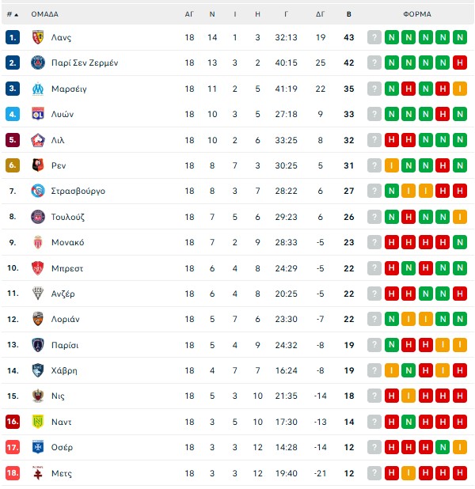Click the Monaco club crest
The image size is (475, 489).
click(x=38, y=242)
